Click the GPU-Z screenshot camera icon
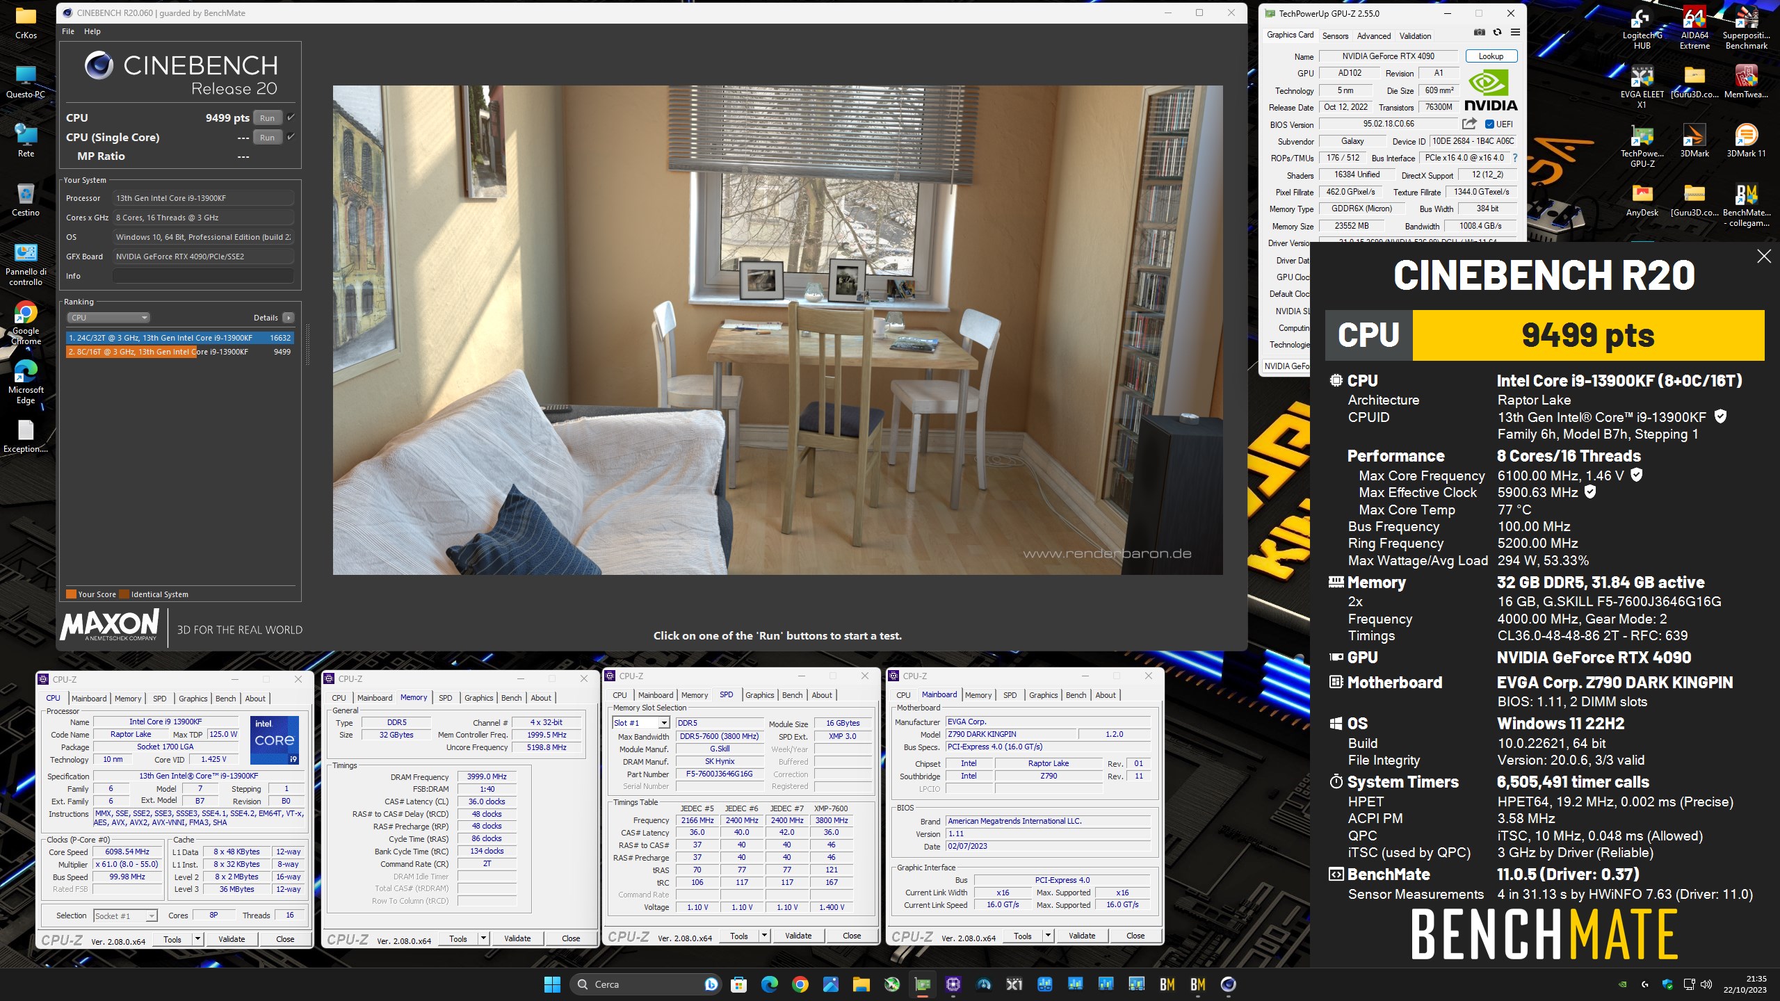The height and width of the screenshot is (1001, 1780). click(x=1480, y=33)
